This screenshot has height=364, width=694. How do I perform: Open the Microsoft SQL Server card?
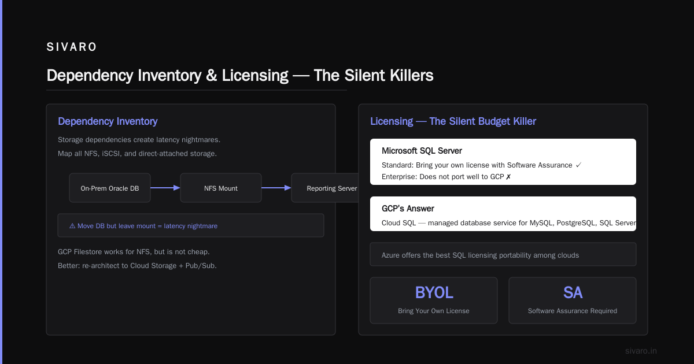click(503, 162)
